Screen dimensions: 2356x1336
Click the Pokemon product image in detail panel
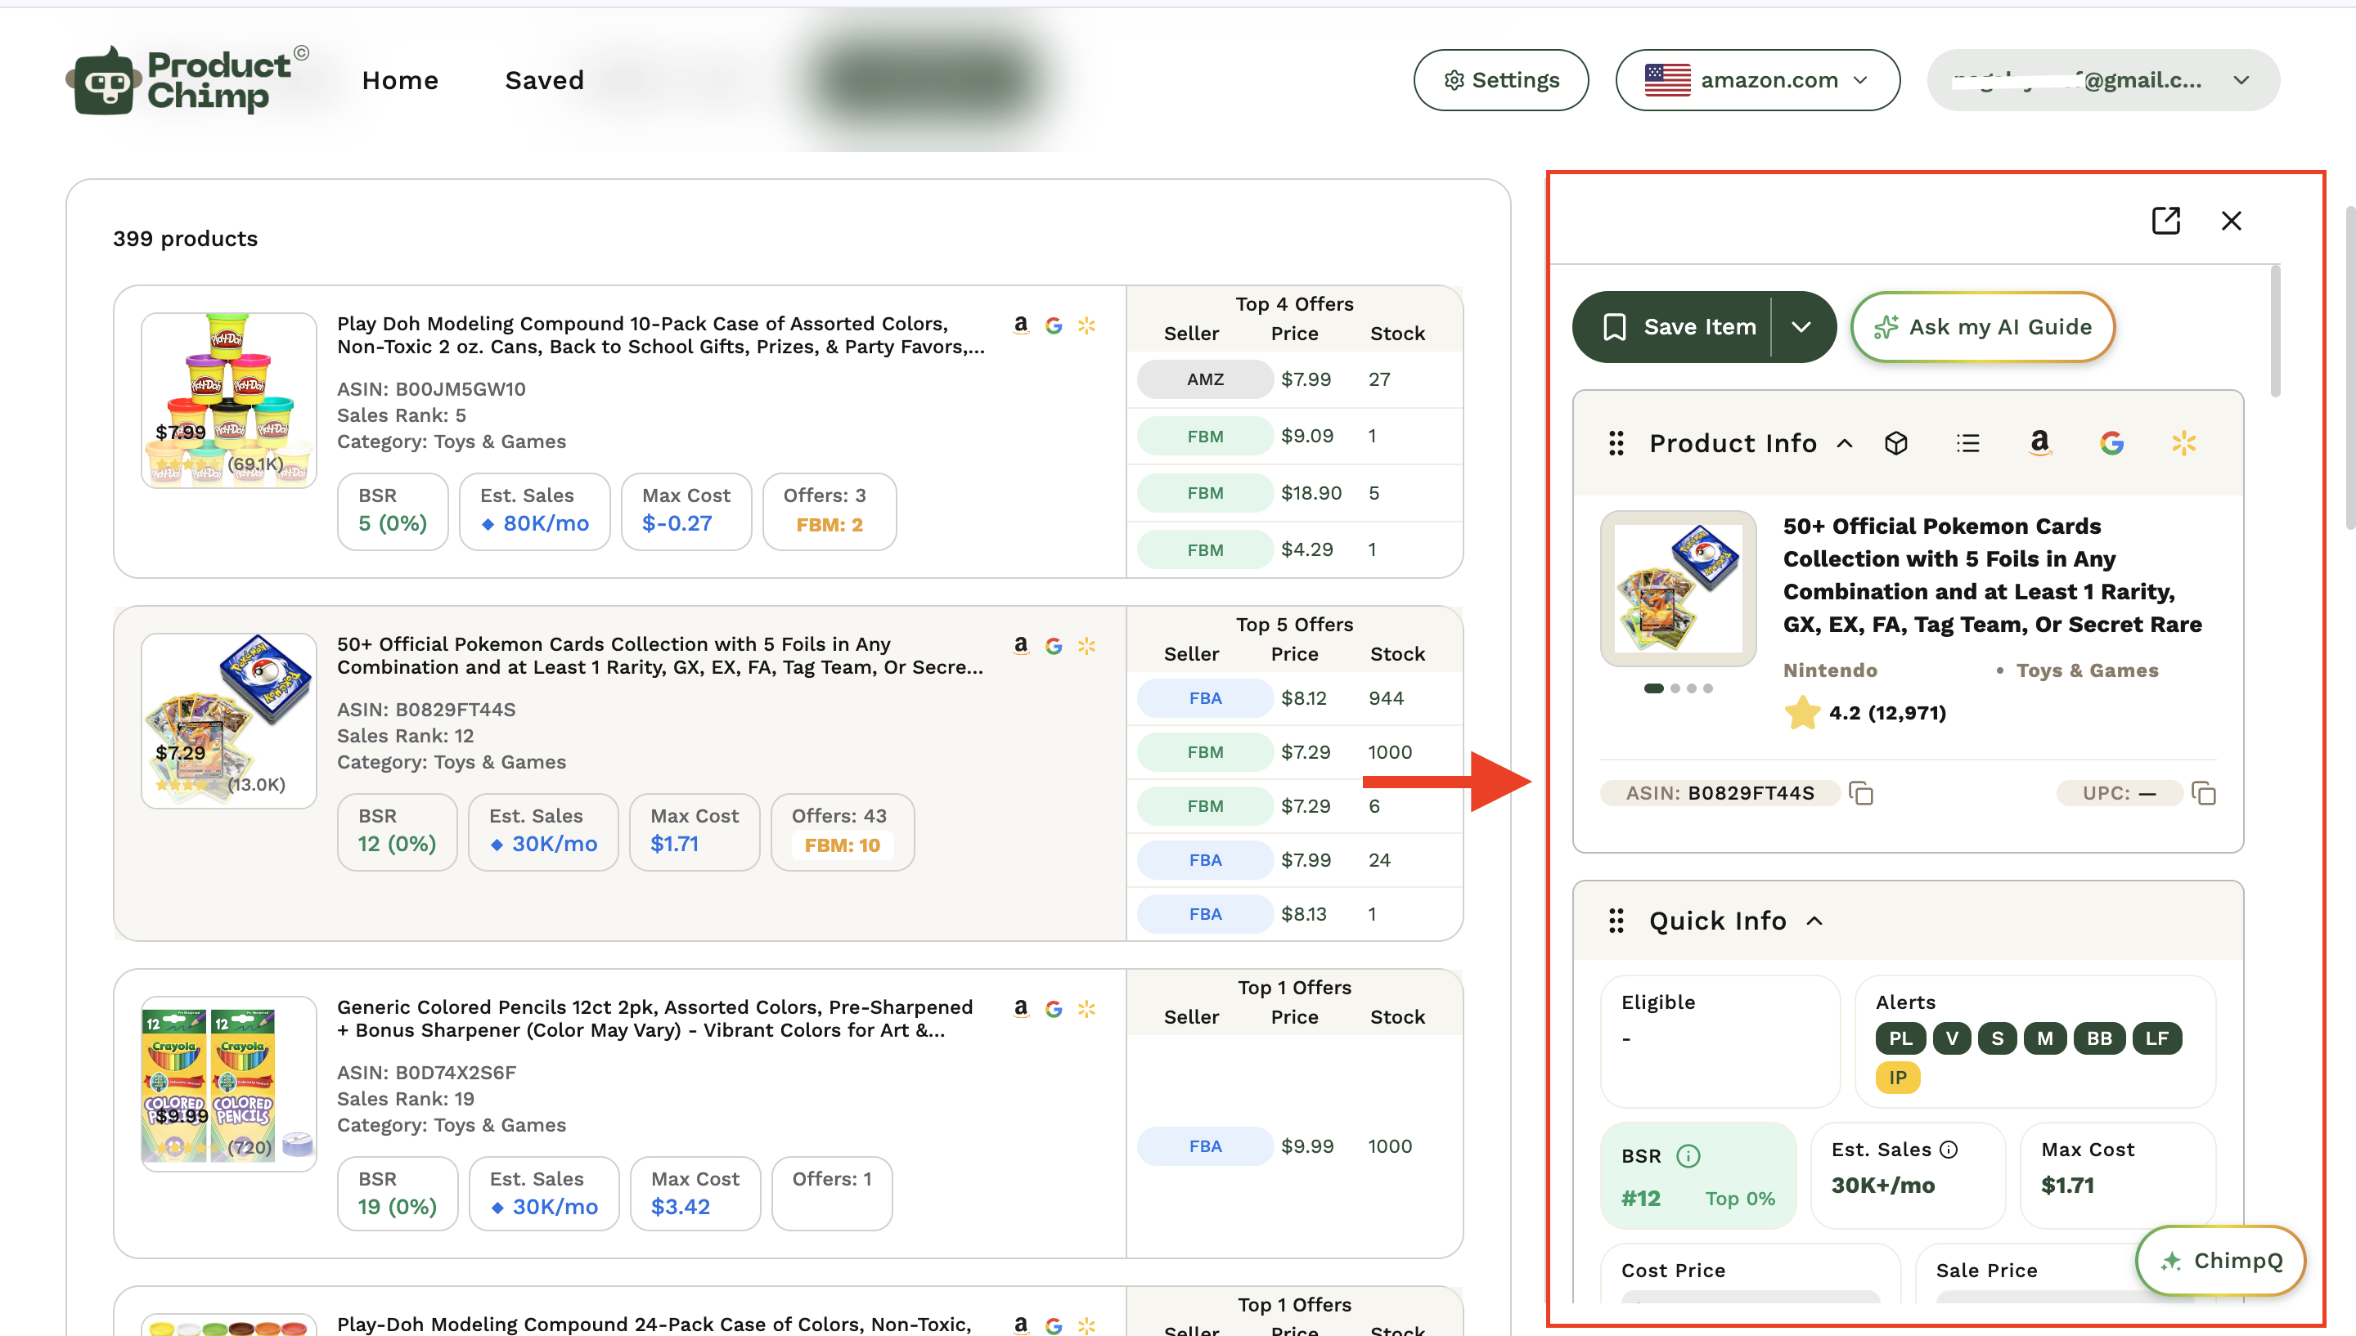(x=1678, y=589)
